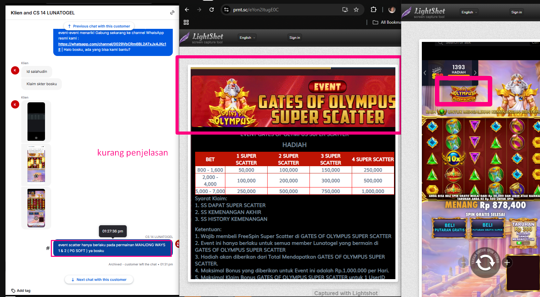
Task: Click the Beli Putaran Gratis Super button
Action: pyautogui.click(x=487, y=227)
